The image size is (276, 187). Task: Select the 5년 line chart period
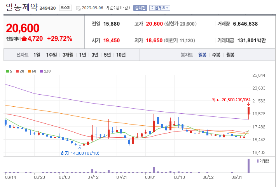click(x=107, y=55)
